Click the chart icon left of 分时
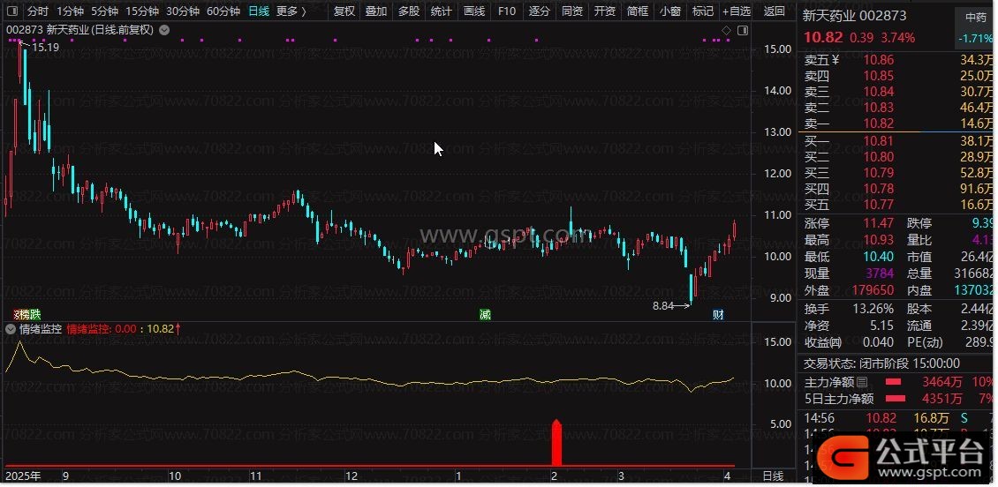The image size is (998, 487). pyautogui.click(x=11, y=11)
